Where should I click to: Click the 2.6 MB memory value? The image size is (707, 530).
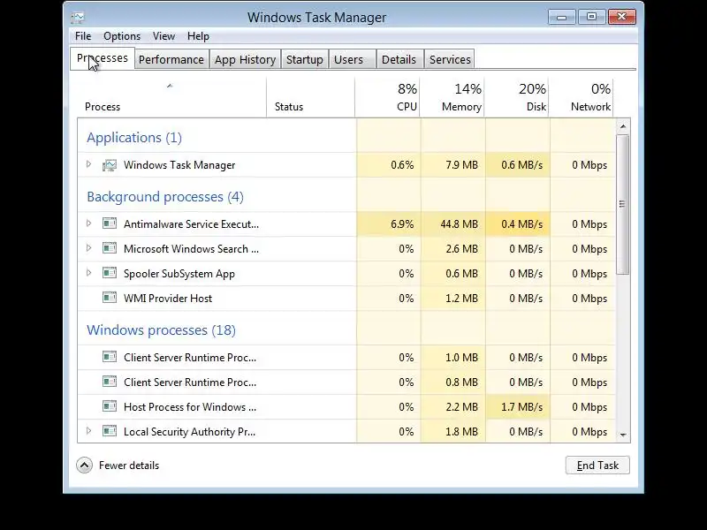click(x=461, y=249)
